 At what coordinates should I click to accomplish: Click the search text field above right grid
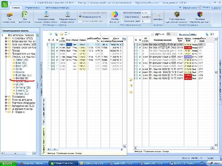point(126,34)
